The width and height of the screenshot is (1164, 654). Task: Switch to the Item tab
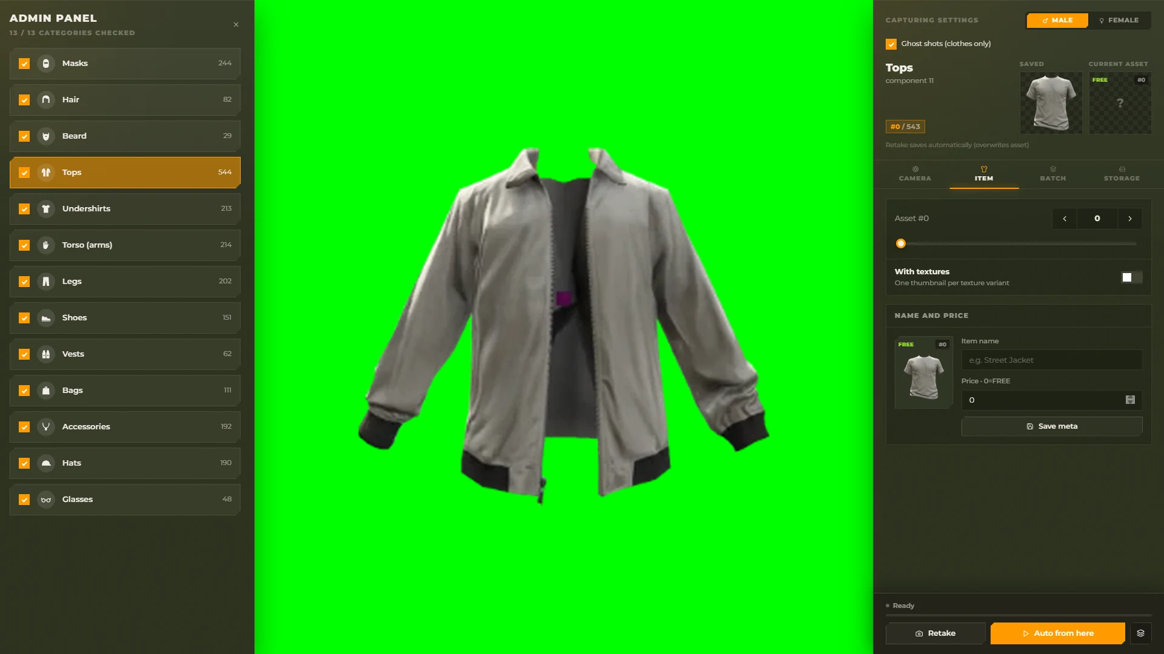[984, 174]
